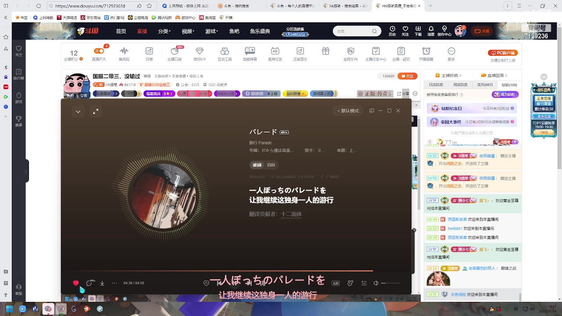
Task: Open a new browser tab
Action: coord(430,6)
